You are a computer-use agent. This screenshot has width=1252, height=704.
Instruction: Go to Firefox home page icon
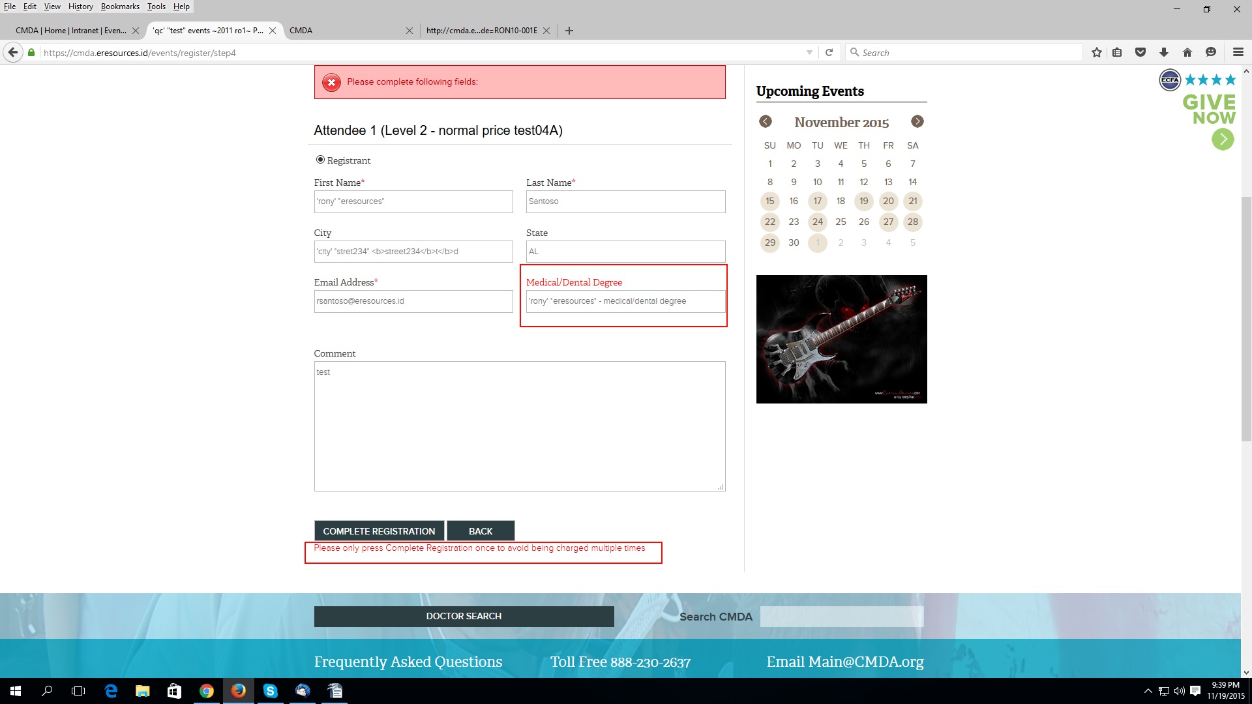click(x=1187, y=52)
